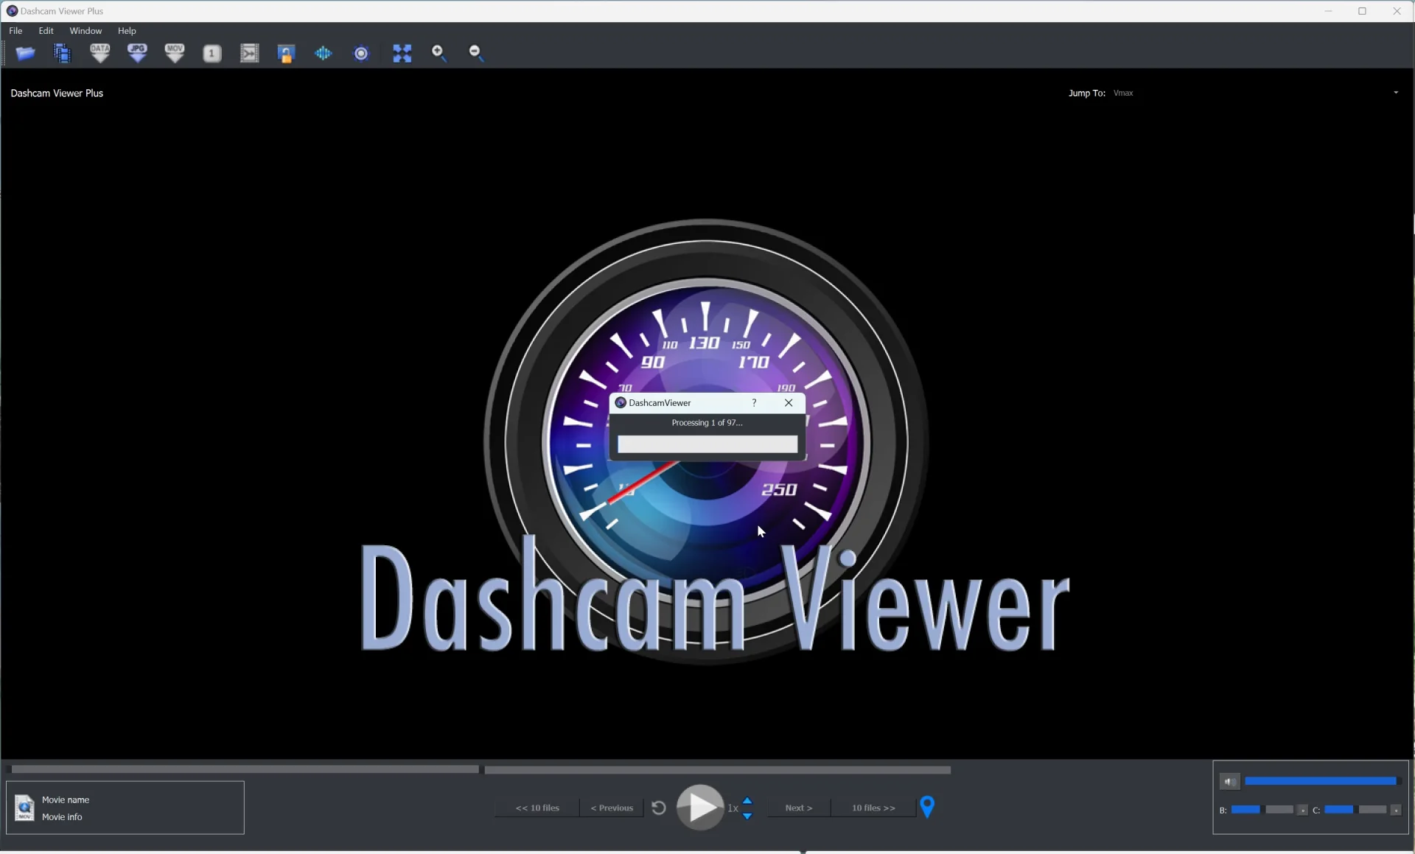Adjust the C contrast slider
1415x854 pixels.
(1355, 809)
